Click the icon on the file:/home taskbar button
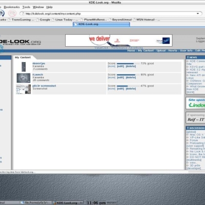 22,203
